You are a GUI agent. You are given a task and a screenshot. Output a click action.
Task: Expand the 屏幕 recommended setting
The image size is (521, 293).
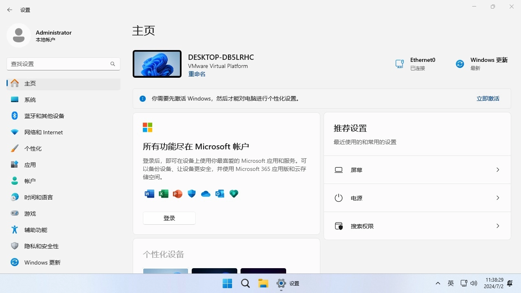point(417,170)
